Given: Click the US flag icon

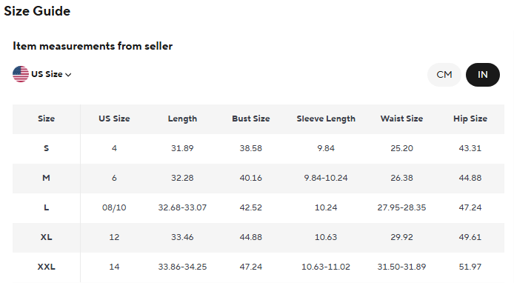Looking at the screenshot, I should [x=21, y=74].
